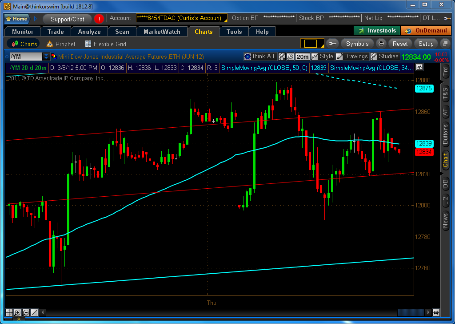Open Support/Chat
The width and height of the screenshot is (455, 324).
coord(68,19)
